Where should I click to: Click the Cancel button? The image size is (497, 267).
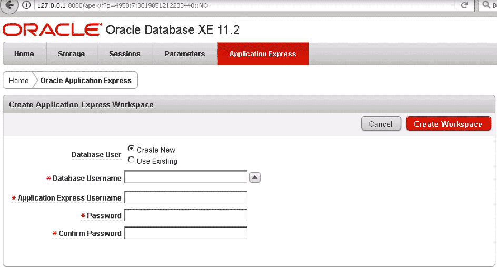tap(381, 124)
